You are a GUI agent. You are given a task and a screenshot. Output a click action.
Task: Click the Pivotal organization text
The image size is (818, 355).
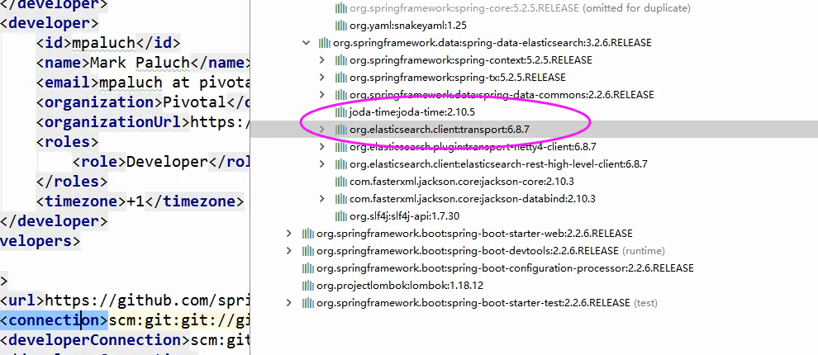click(194, 102)
